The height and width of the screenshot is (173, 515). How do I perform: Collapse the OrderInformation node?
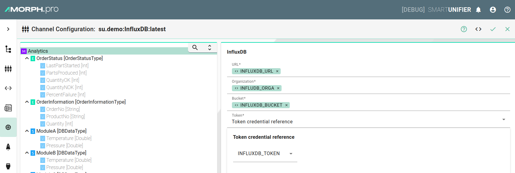coord(27,102)
